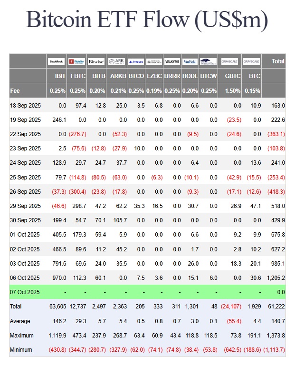Click the Franklin Templeton logo above EZBC
The image size is (295, 367).
tap(154, 61)
